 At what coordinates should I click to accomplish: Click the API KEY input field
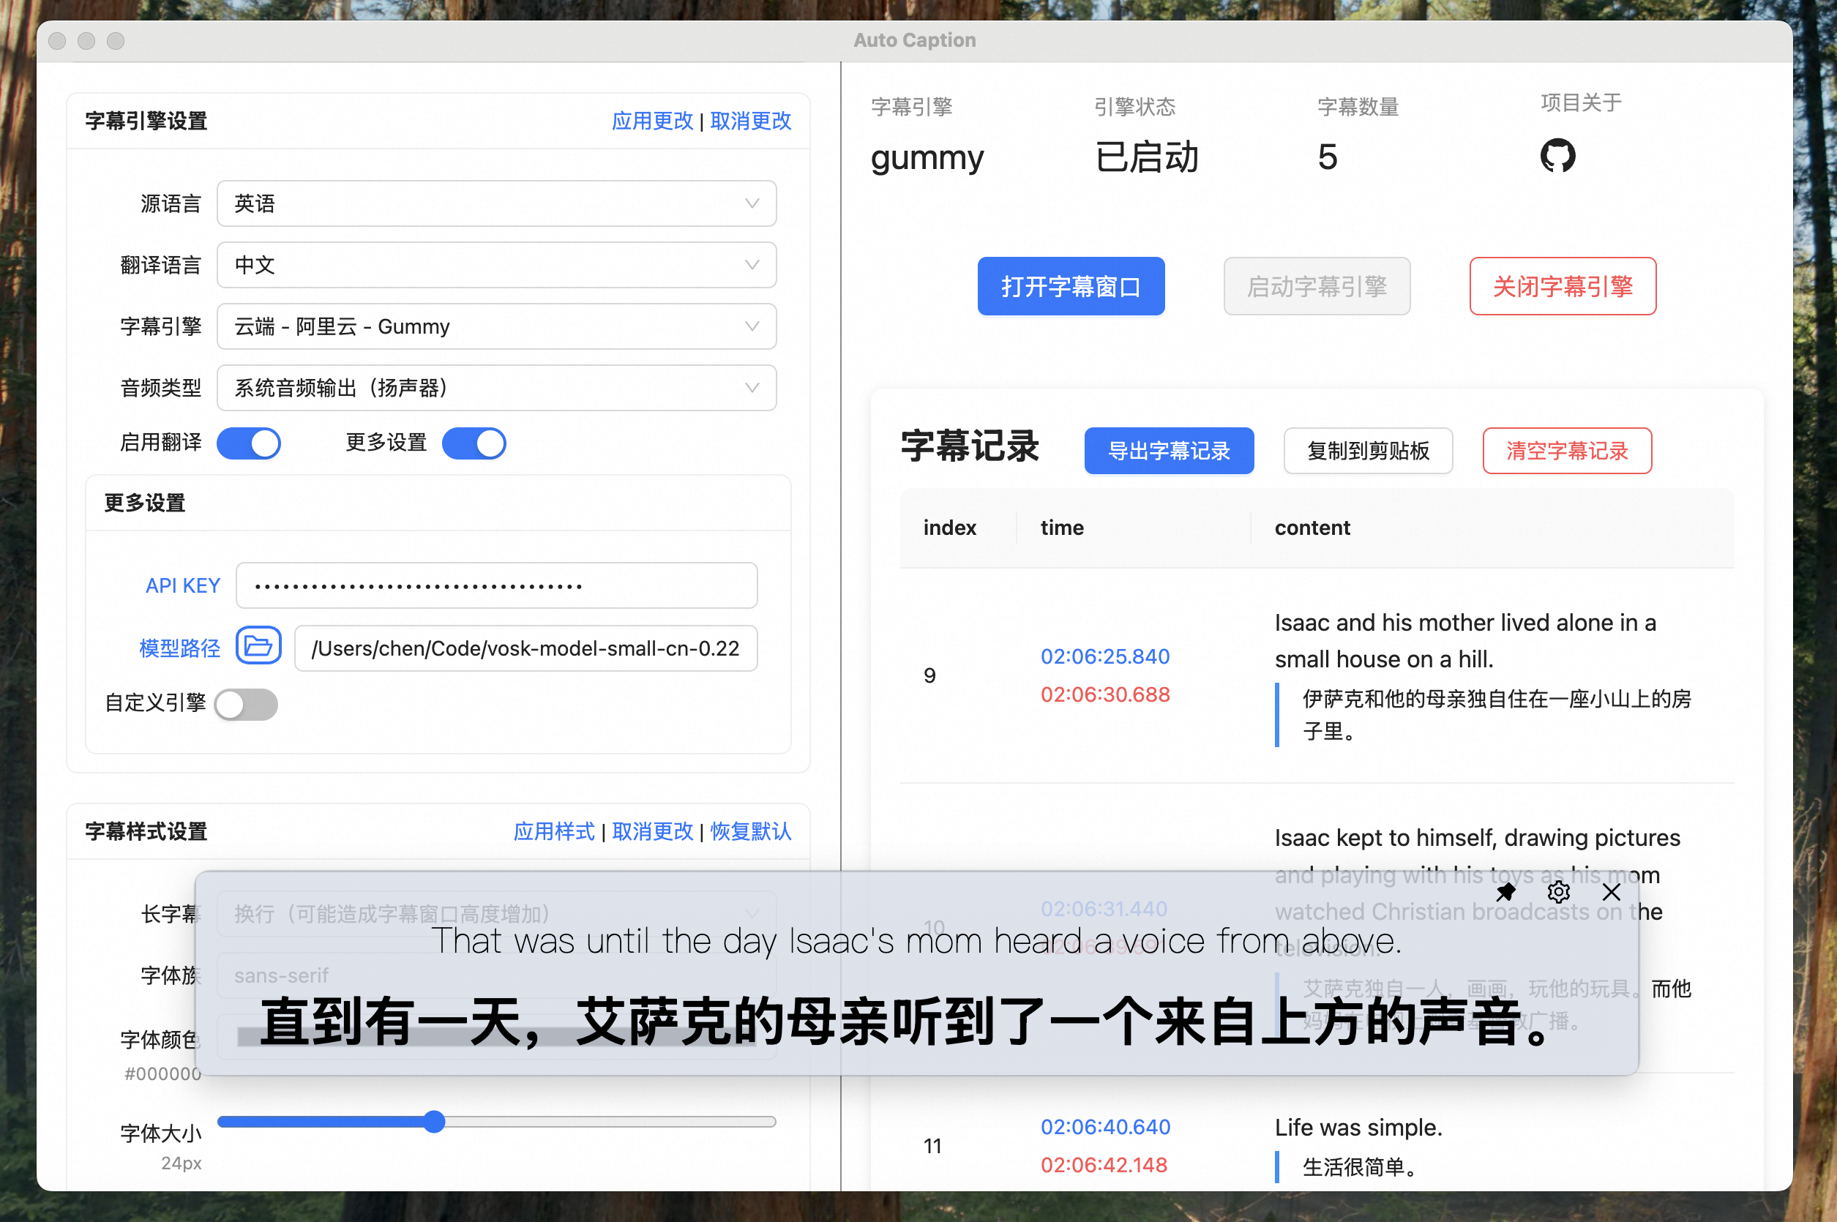pos(495,585)
